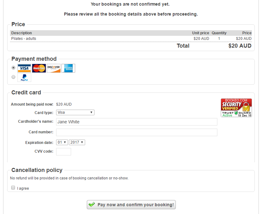Click the Discover card logo
This screenshot has height=214, width=261.
(x=53, y=68)
